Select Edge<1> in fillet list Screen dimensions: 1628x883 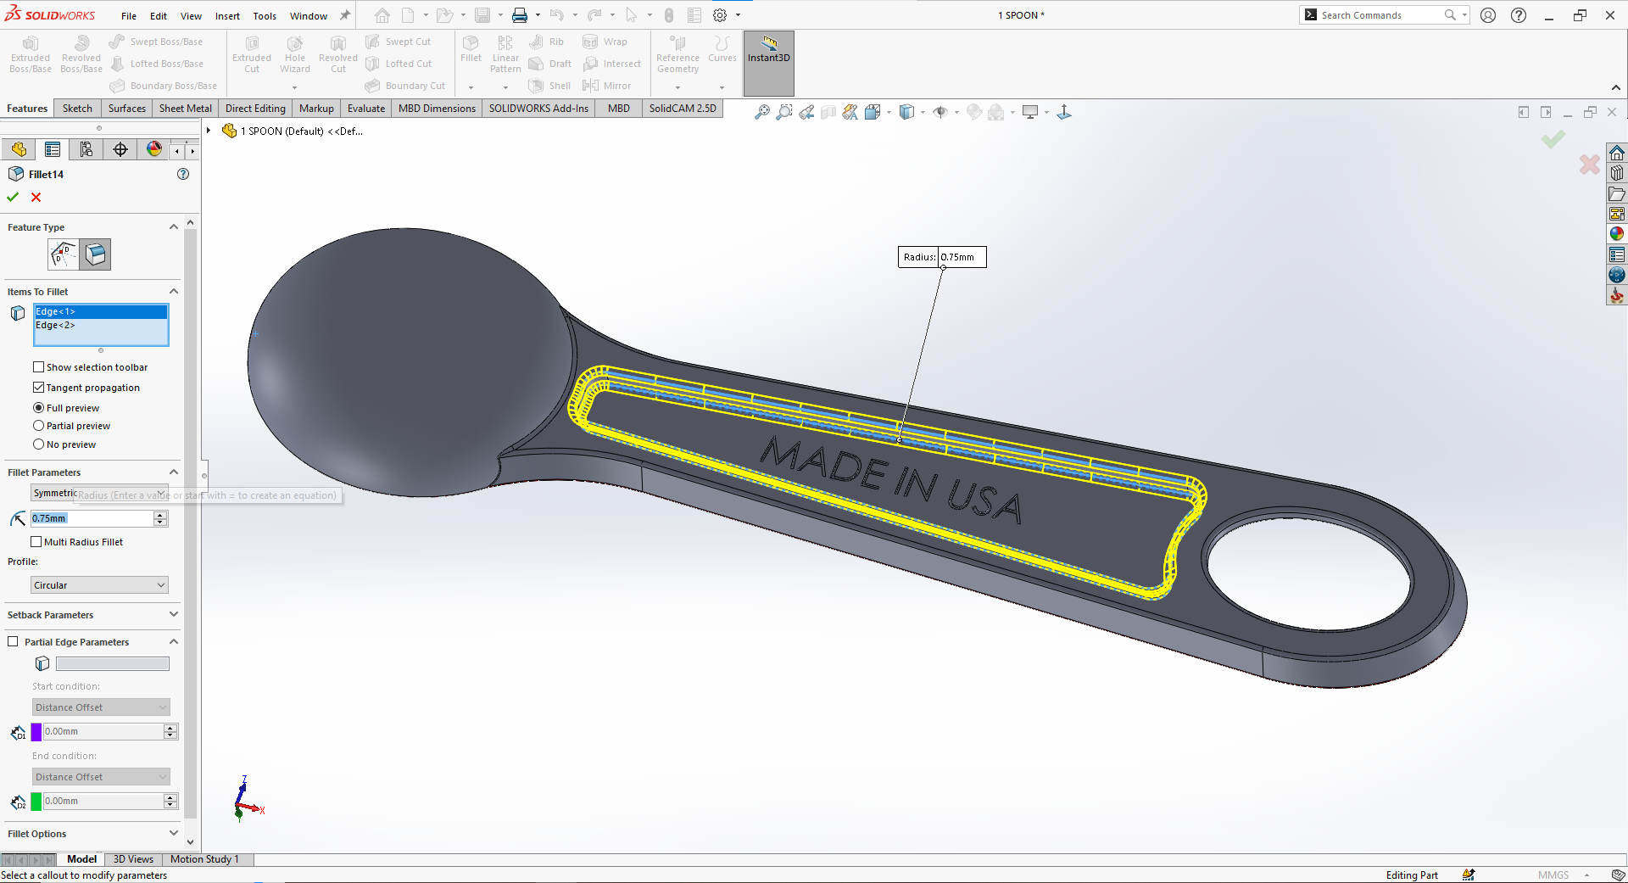point(100,311)
